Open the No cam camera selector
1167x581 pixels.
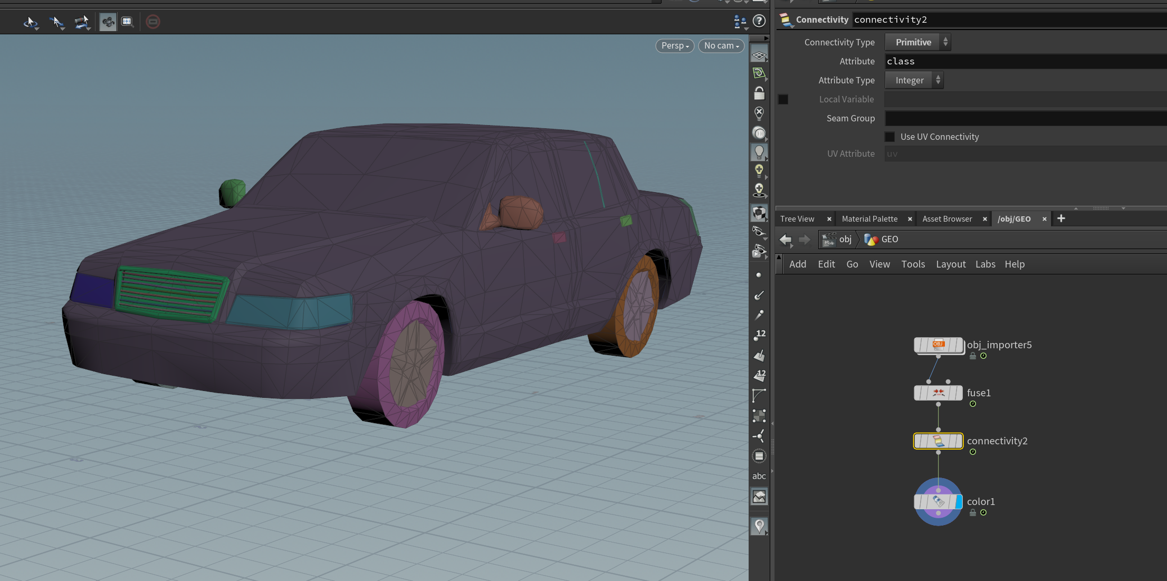pos(721,46)
